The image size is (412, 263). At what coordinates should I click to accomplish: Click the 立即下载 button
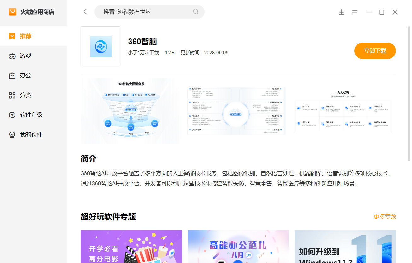click(x=375, y=51)
